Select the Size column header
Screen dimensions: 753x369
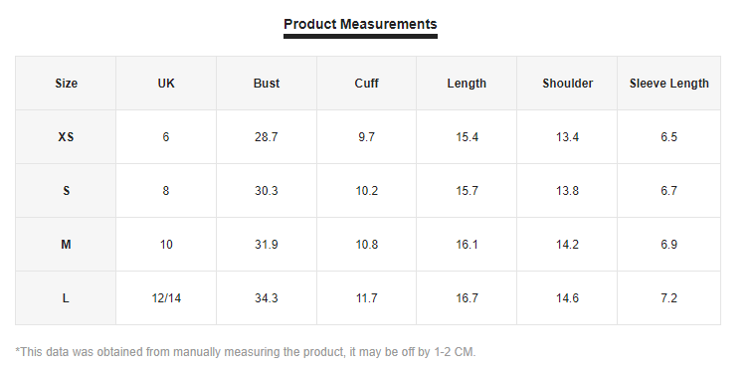click(x=66, y=84)
